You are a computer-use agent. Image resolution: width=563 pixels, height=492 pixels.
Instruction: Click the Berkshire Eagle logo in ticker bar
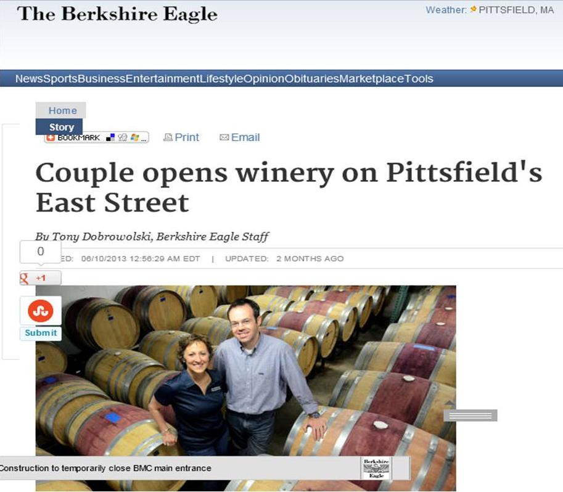pyautogui.click(x=376, y=468)
